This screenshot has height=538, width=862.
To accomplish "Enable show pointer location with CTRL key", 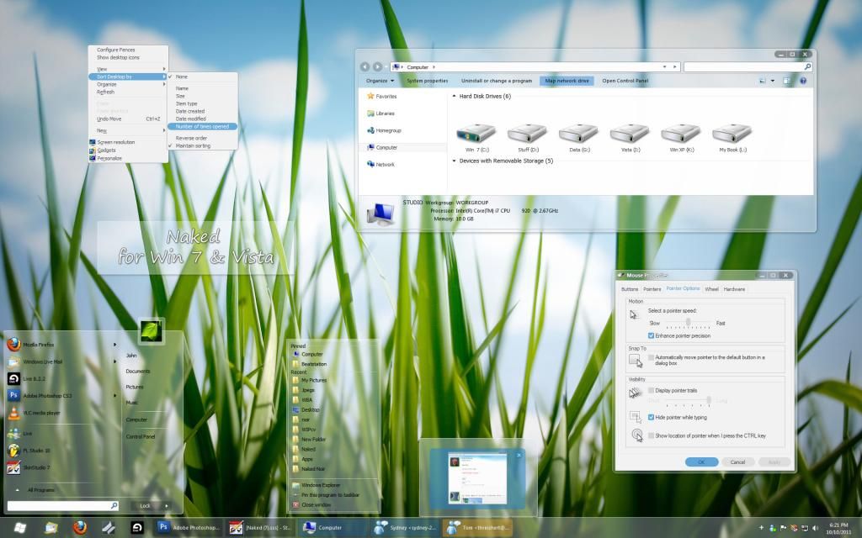I will [x=651, y=435].
